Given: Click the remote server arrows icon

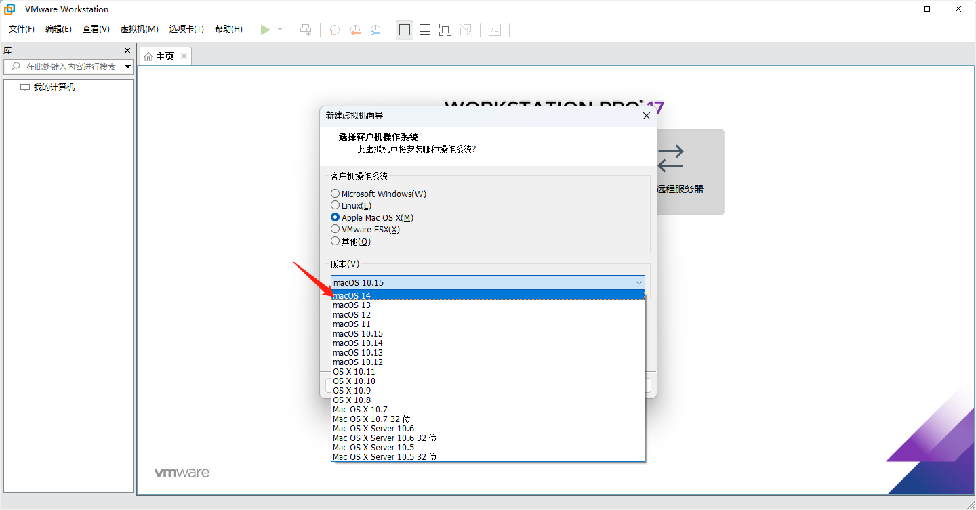Looking at the screenshot, I should tap(670, 158).
